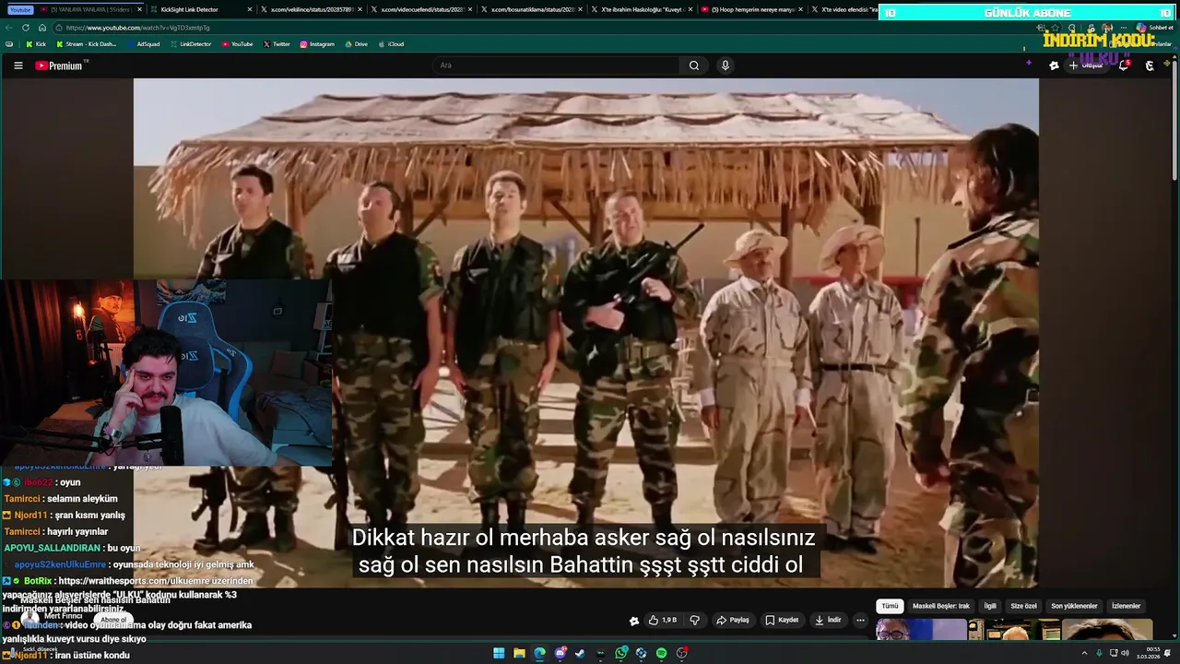1180x664 pixels.
Task: Click the YouTube page vertical scrollbar
Action: point(1174,120)
